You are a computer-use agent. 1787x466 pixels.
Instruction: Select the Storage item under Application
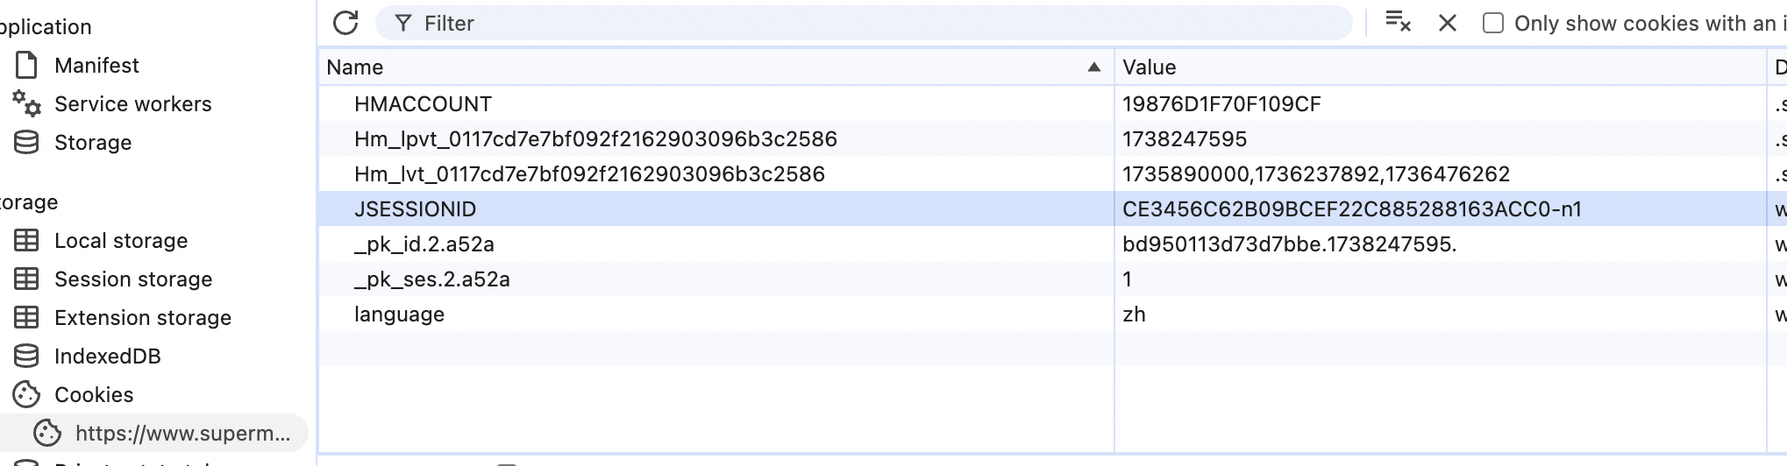[x=92, y=143]
